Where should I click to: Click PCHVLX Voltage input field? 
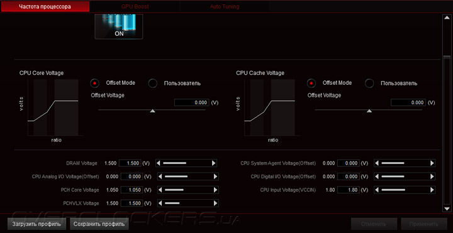131,203
